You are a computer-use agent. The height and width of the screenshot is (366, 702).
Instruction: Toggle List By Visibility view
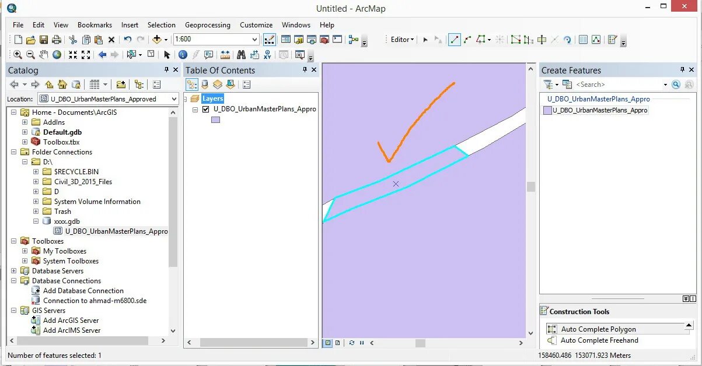tap(218, 85)
